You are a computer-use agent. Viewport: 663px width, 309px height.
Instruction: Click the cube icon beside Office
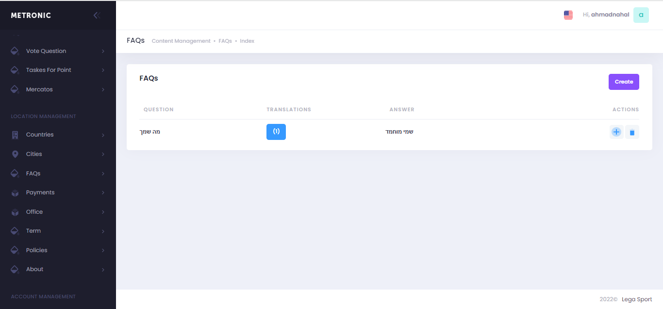pos(15,212)
